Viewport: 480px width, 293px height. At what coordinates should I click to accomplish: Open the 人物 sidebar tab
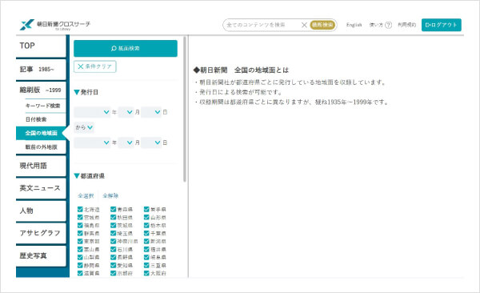click(x=41, y=211)
